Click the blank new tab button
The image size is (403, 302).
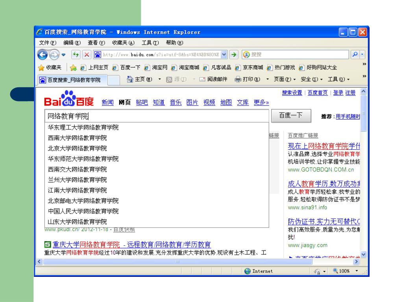114,80
